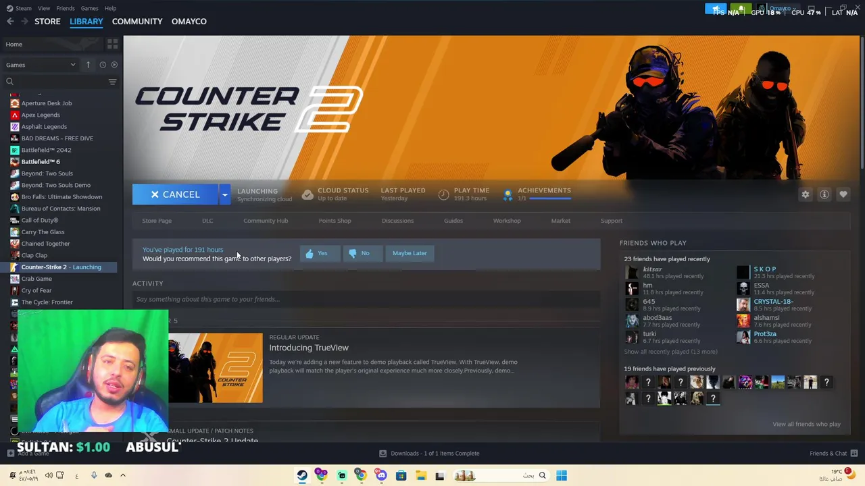Screen dimensions: 865x486
Task: Select Battlefield 6 in library list
Action: coord(41,162)
